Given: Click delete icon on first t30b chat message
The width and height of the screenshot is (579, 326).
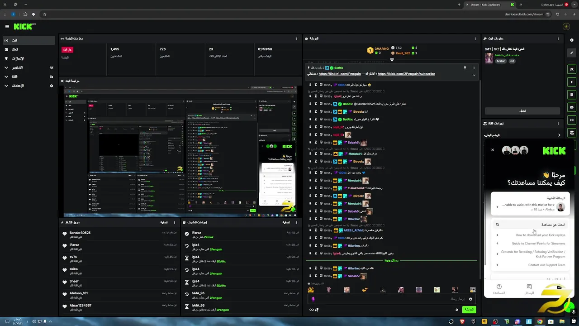Looking at the screenshot, I should click(x=310, y=85).
